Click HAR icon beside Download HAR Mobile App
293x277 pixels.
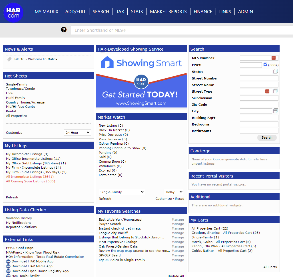click(x=8, y=262)
